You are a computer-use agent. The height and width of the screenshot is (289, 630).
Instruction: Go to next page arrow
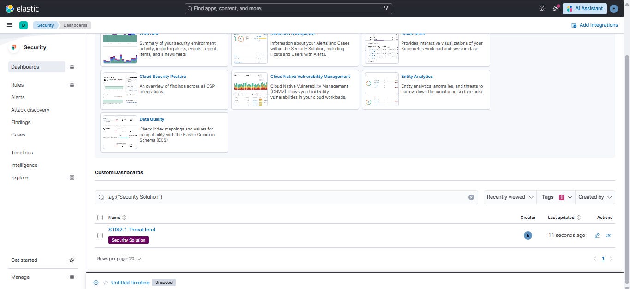[x=611, y=259]
